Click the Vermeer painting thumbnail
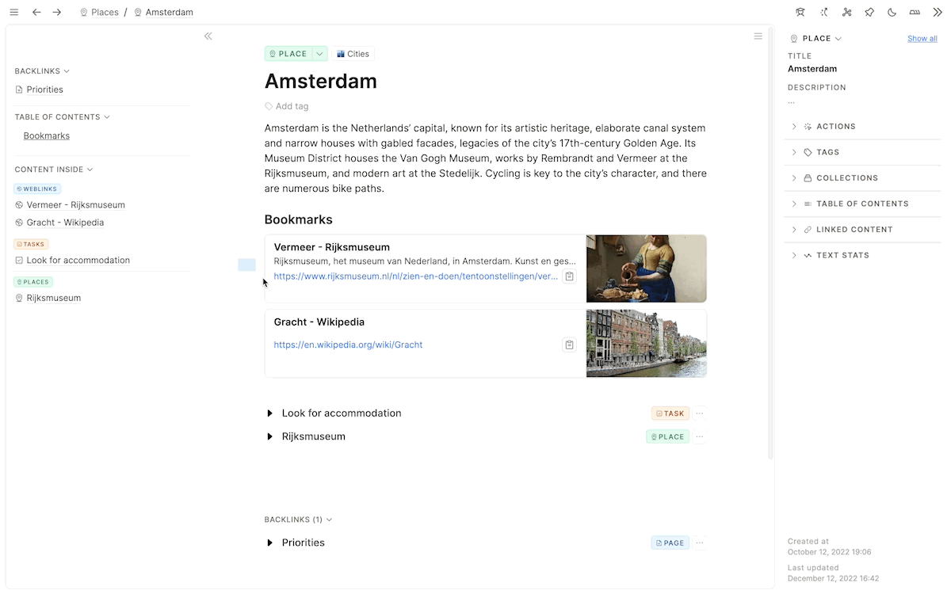The height and width of the screenshot is (594, 951). 646,268
